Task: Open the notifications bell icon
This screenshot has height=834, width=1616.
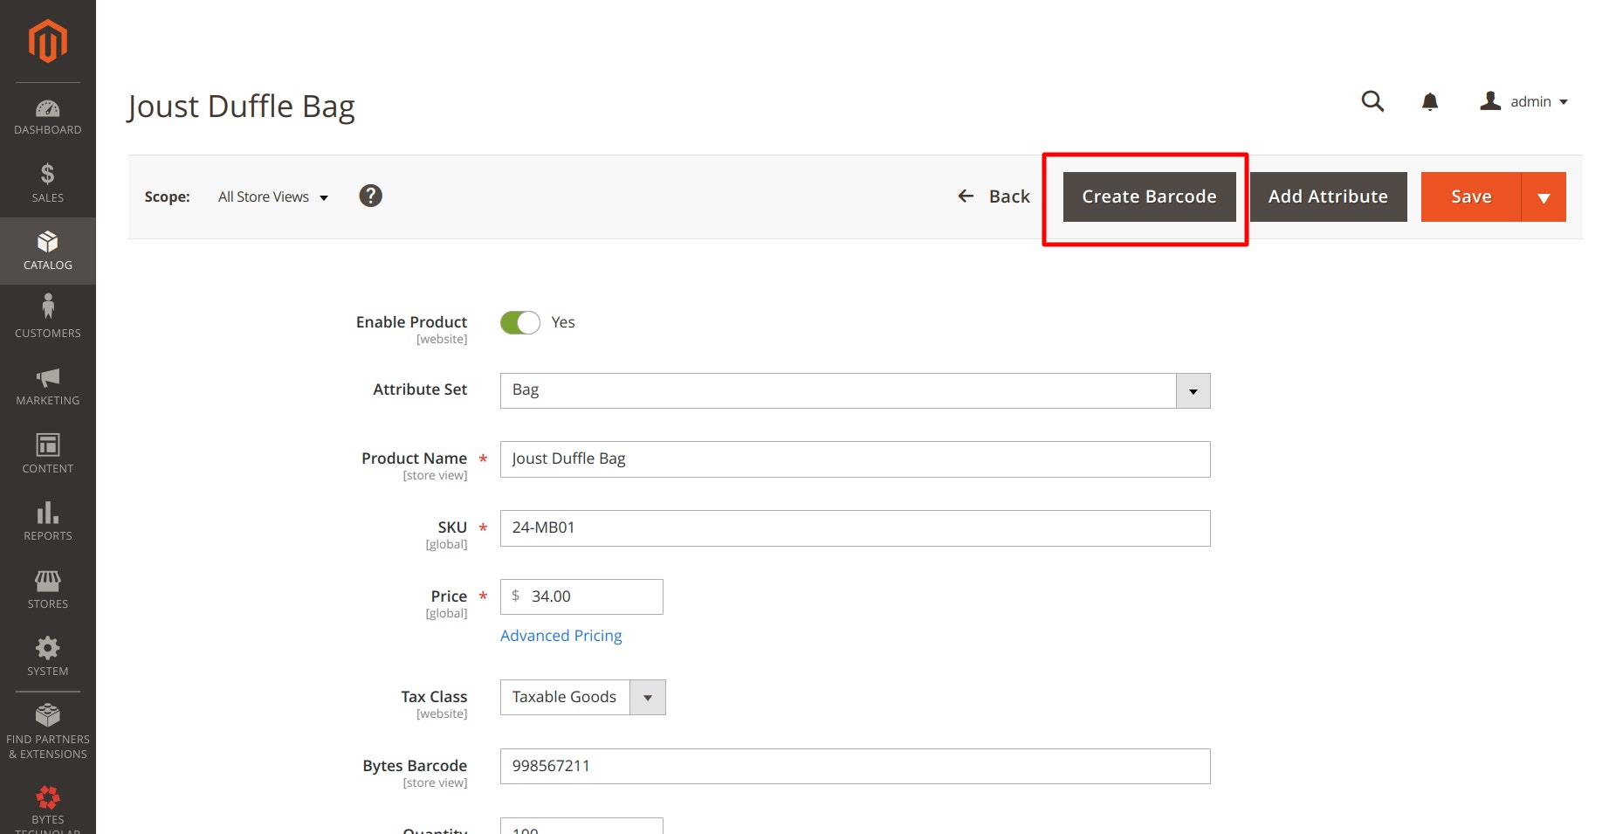Action: tap(1430, 102)
